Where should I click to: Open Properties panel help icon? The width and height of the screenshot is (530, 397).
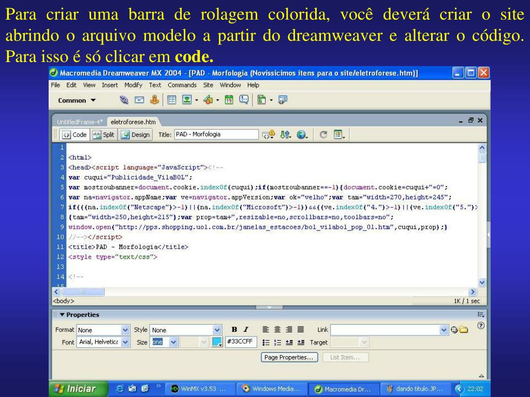point(481,326)
